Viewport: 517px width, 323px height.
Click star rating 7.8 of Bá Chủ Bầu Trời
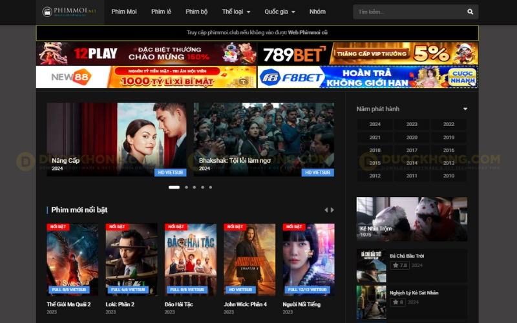400,266
